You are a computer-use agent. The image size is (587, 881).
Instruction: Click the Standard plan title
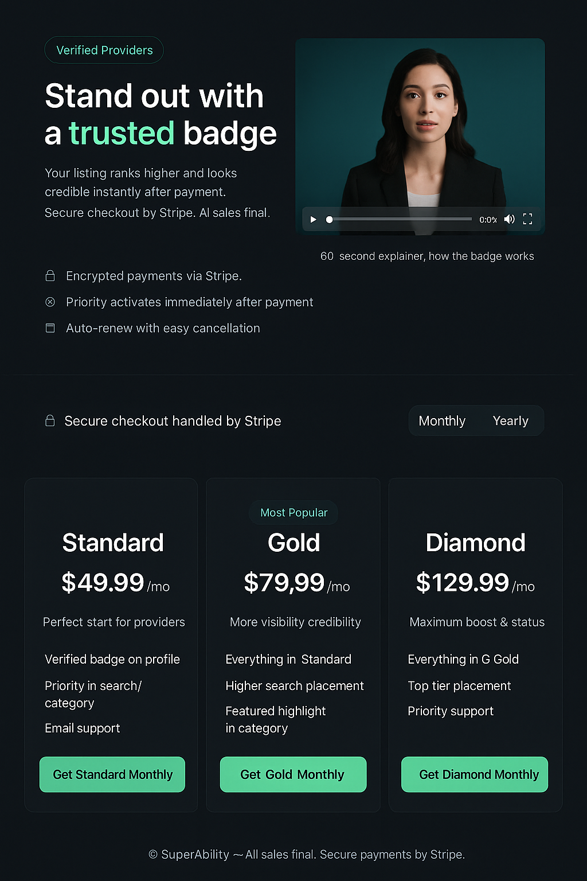113,543
